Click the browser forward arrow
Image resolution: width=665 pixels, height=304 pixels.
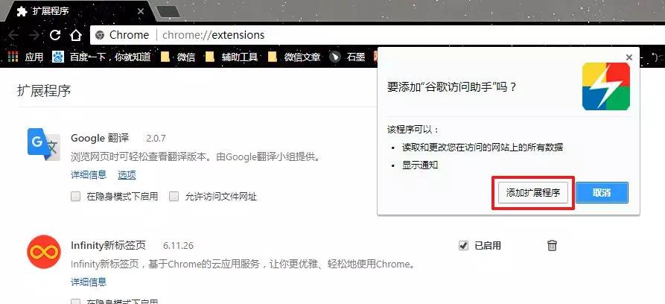[x=34, y=35]
